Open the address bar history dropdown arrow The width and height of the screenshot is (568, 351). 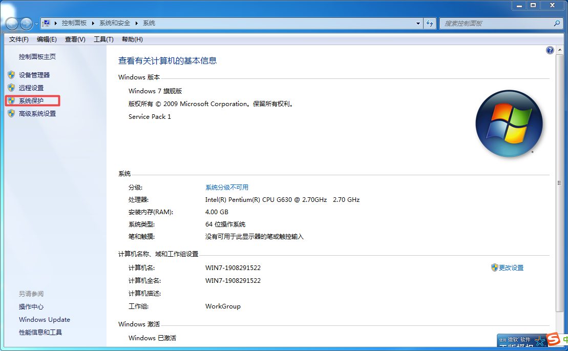[x=418, y=24]
